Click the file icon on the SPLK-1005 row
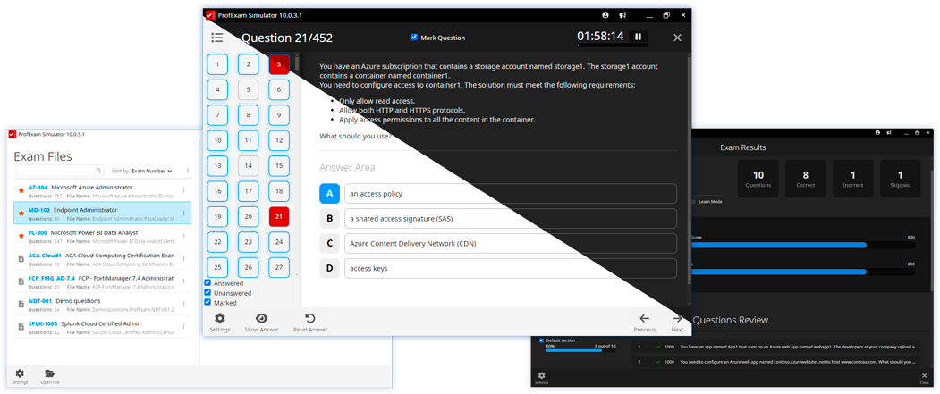Viewport: 940px width, 394px height. [21, 327]
